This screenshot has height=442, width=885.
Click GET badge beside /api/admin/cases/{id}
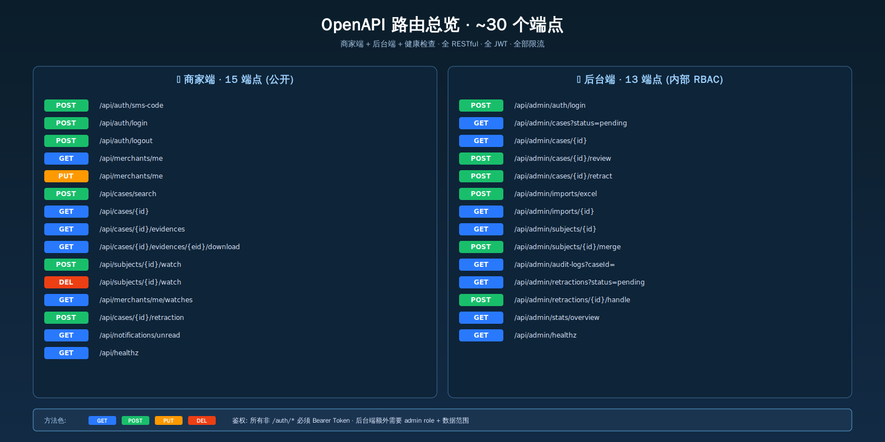pyautogui.click(x=481, y=141)
